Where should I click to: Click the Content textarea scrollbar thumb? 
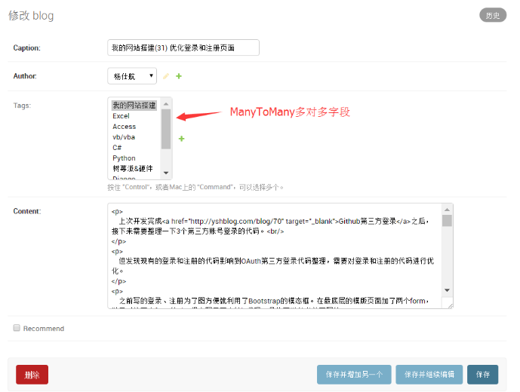coord(447,220)
